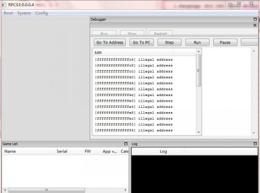The width and height of the screenshot is (260, 193).
Task: Float the Debugger panel with its undock icon
Action: [255, 19]
